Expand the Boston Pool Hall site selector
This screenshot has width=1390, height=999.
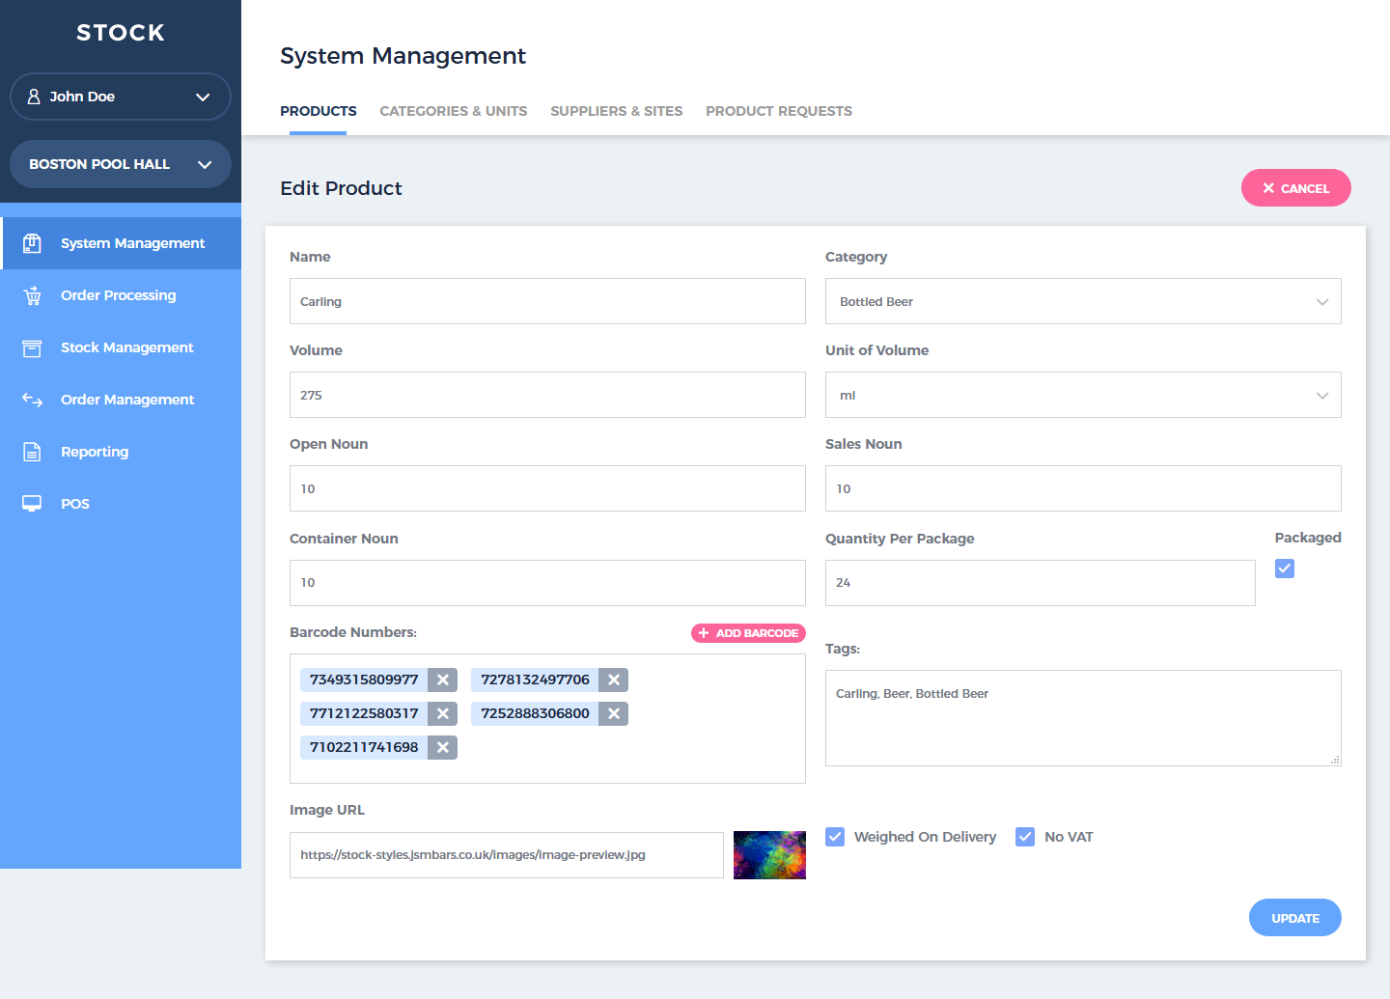tap(121, 164)
